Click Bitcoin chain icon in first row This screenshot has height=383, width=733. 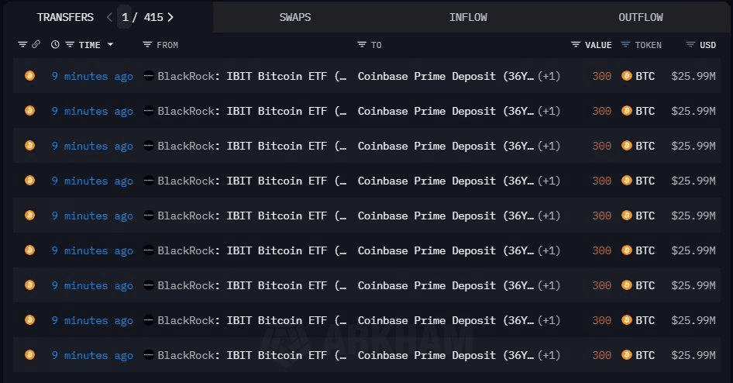30,76
